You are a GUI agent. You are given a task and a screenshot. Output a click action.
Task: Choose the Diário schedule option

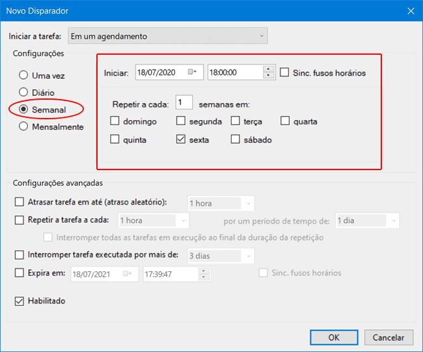24,93
